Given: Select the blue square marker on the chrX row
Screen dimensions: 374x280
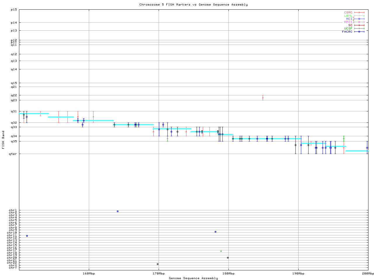Looking at the screenshot, I should click(x=157, y=264).
